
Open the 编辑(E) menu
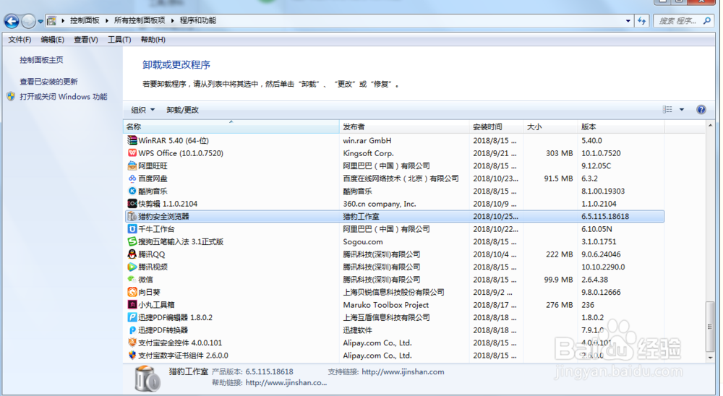coord(53,40)
